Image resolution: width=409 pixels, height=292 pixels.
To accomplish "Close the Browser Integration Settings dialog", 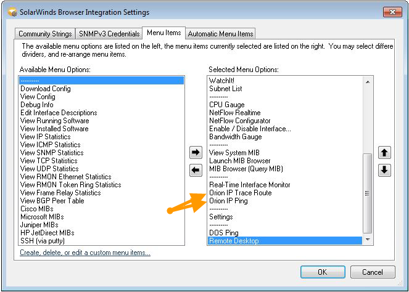I will [x=392, y=12].
